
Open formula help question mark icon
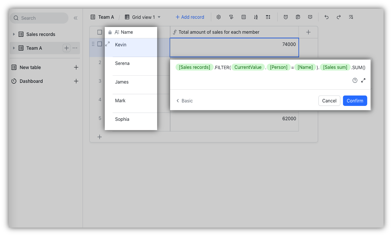tap(355, 80)
